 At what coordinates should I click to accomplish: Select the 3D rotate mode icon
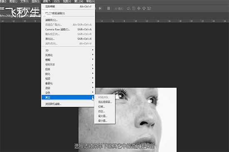pos(129,8)
